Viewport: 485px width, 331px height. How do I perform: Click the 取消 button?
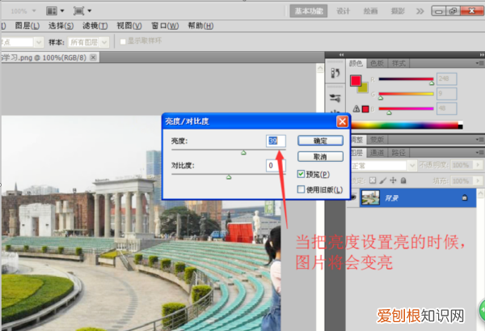point(320,157)
